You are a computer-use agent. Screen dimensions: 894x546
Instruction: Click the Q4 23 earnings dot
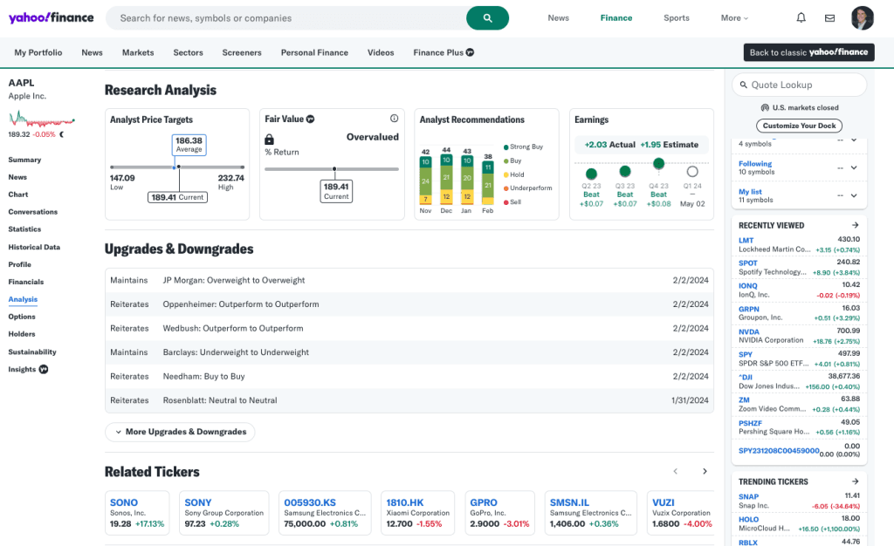click(x=658, y=163)
